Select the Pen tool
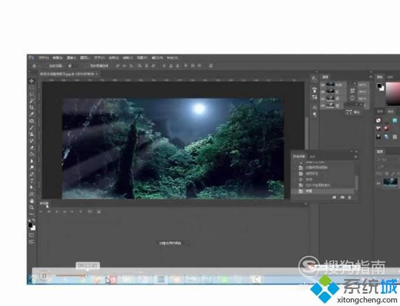Screen dimensions: 400x306 (32, 175)
